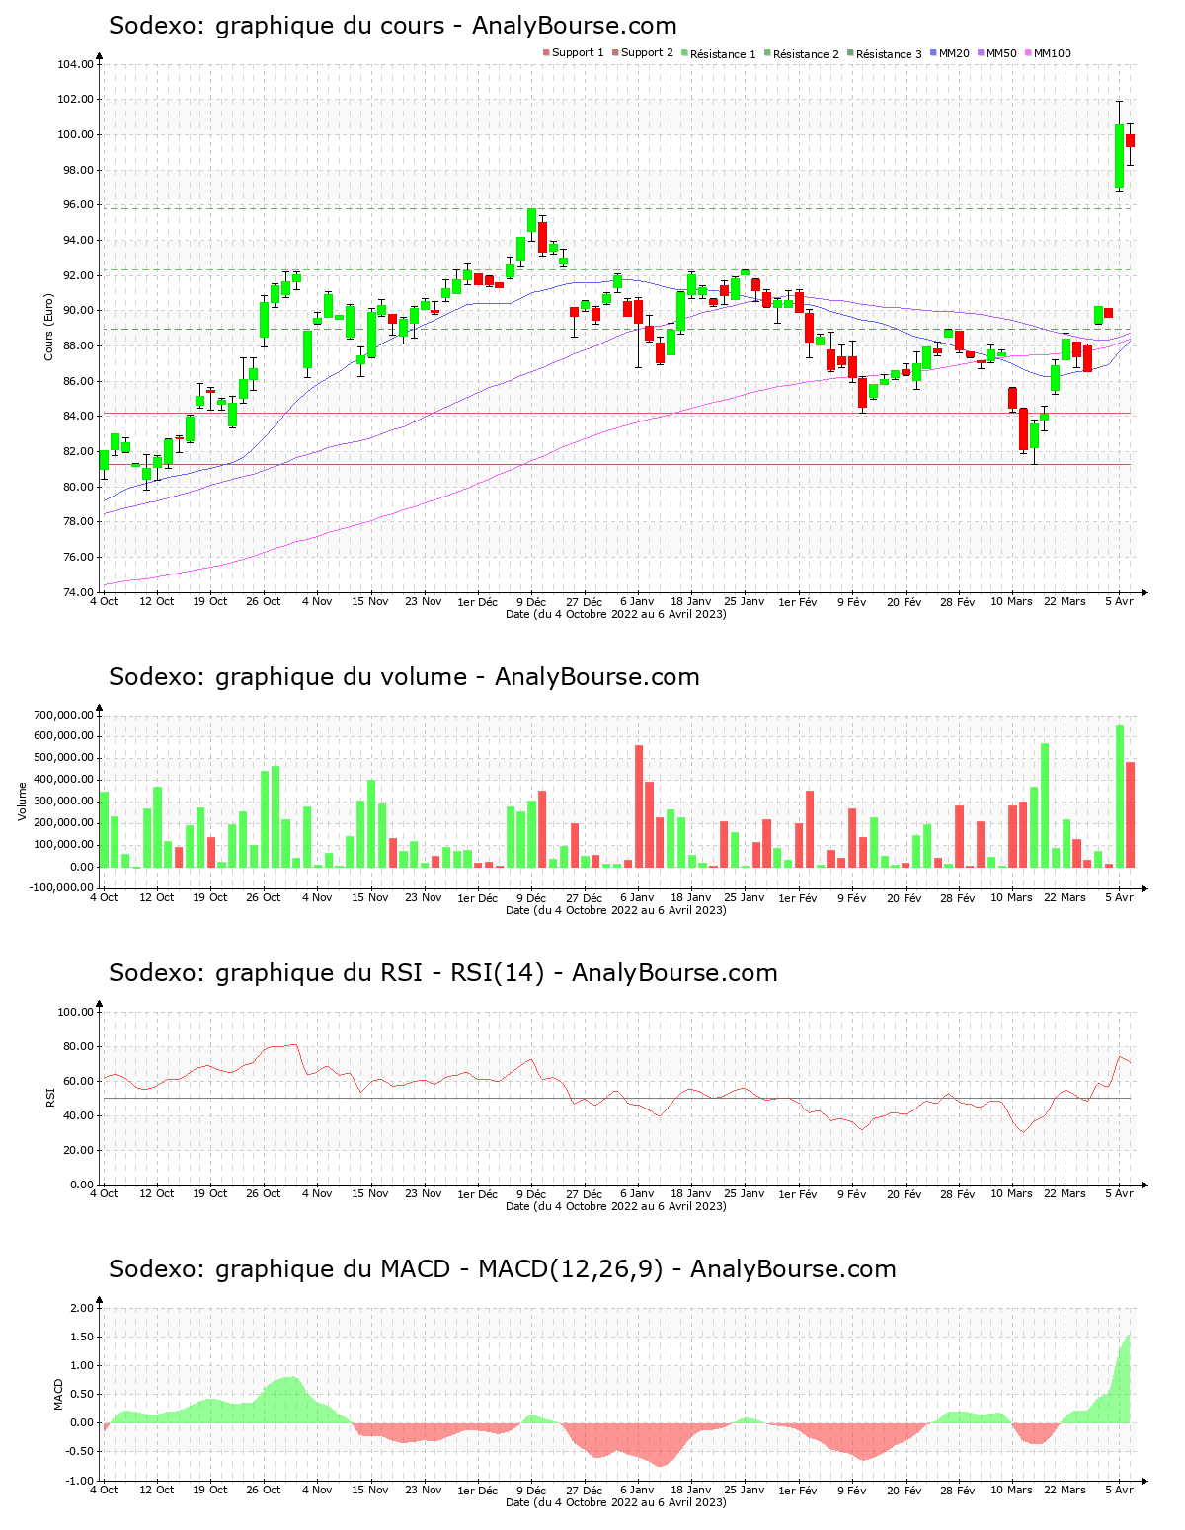Click the 104.00 value on price axis
1185x1530 pixels.
[76, 64]
